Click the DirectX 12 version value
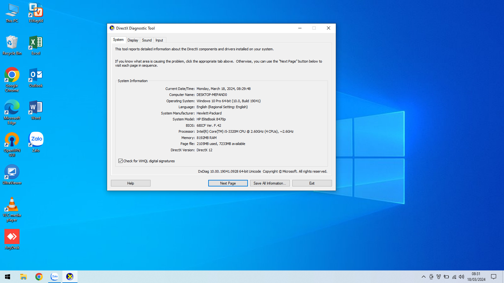Image resolution: width=504 pixels, height=283 pixels. (204, 150)
